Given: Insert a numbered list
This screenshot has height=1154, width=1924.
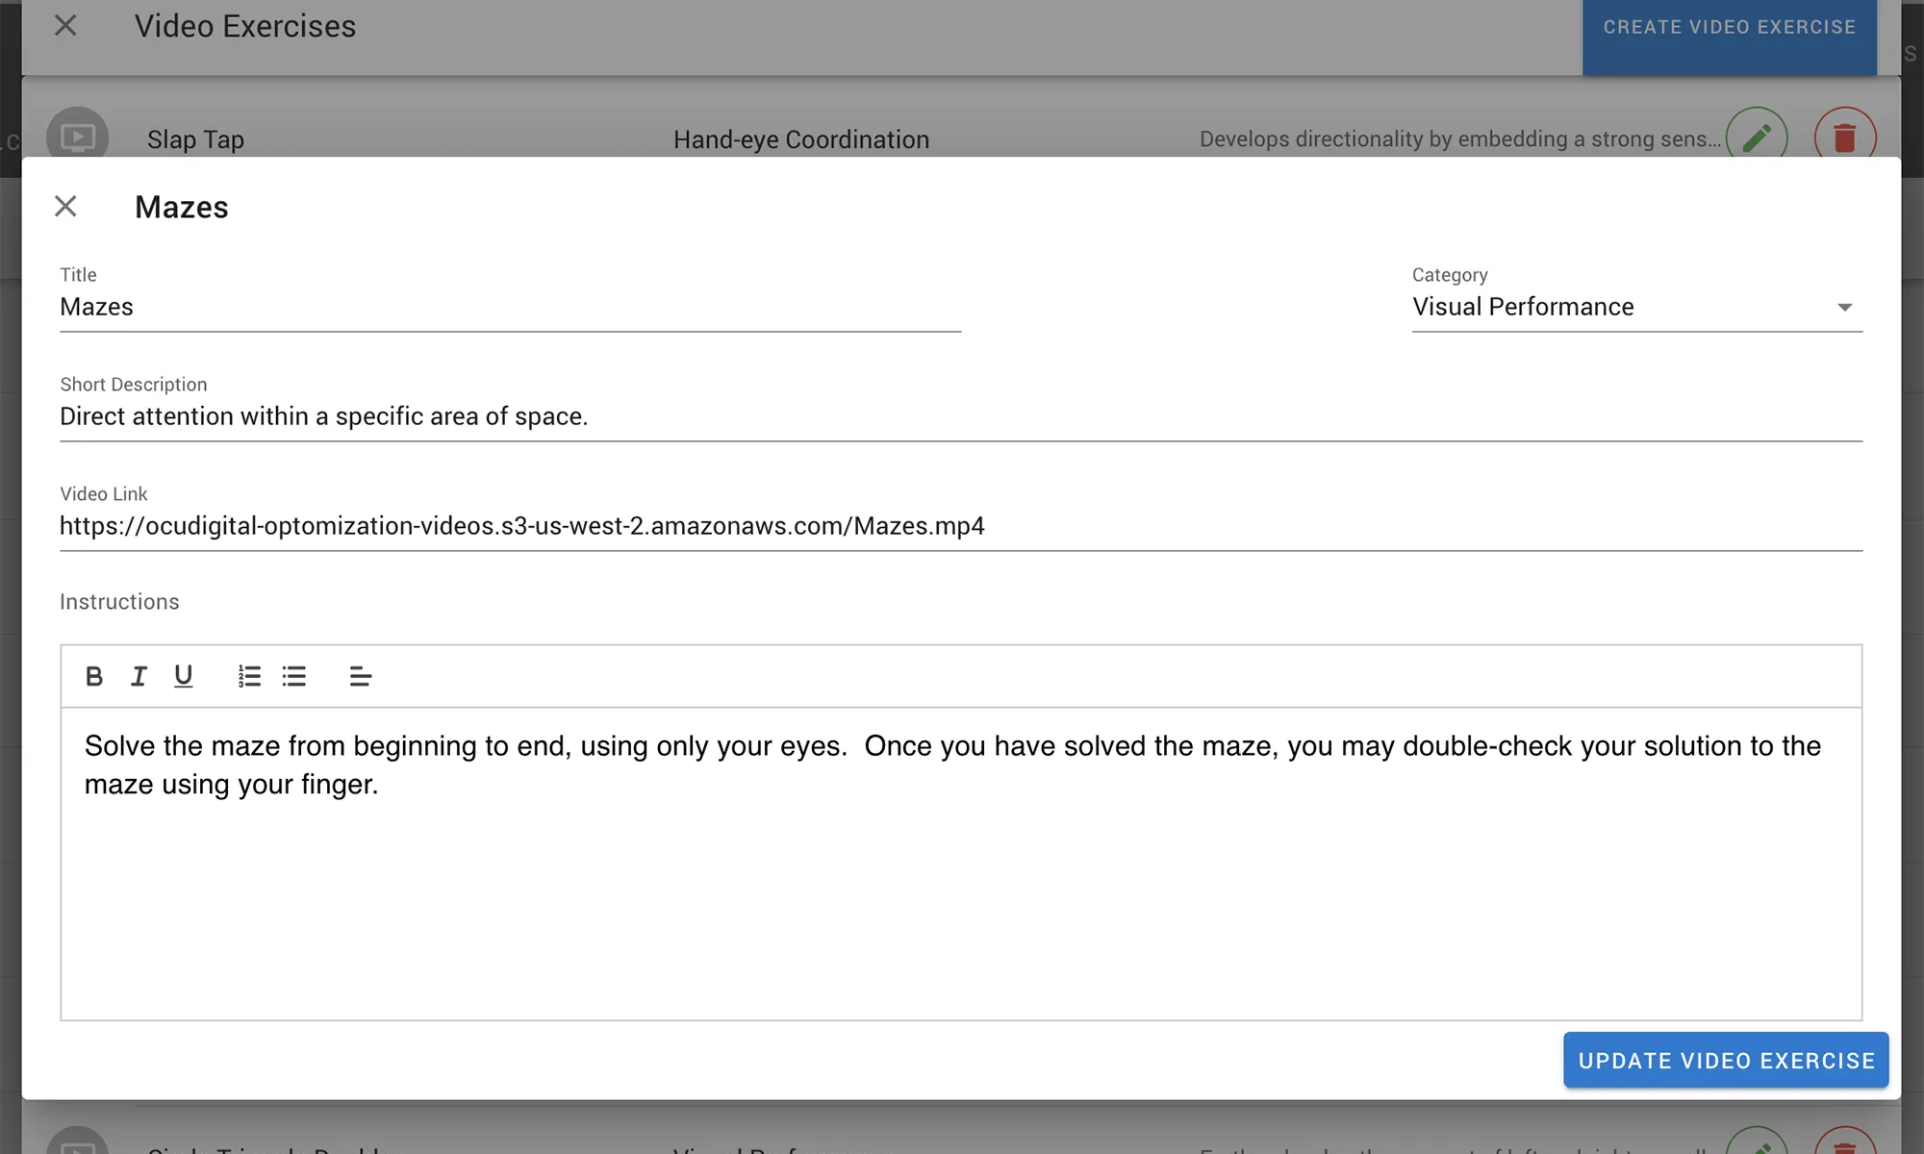Looking at the screenshot, I should pos(249,676).
